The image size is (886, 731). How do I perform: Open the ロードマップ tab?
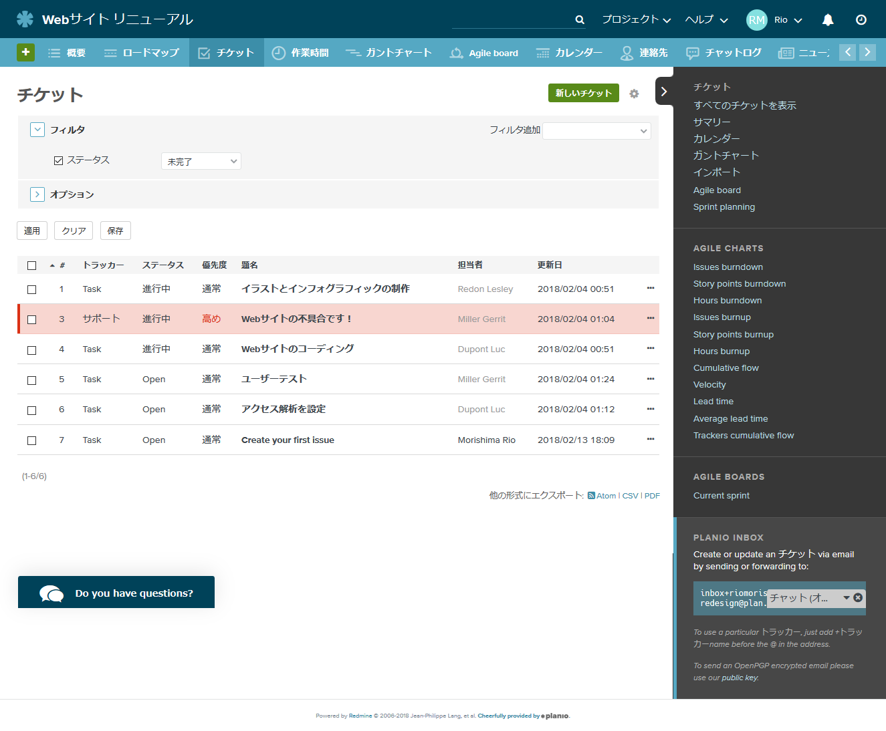tap(142, 53)
